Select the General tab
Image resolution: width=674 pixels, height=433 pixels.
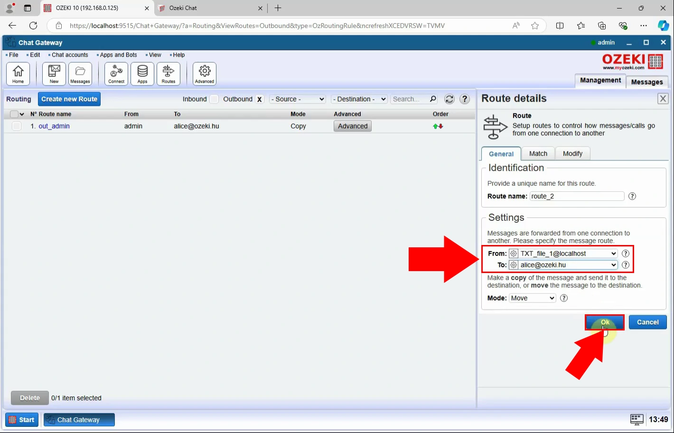501,154
